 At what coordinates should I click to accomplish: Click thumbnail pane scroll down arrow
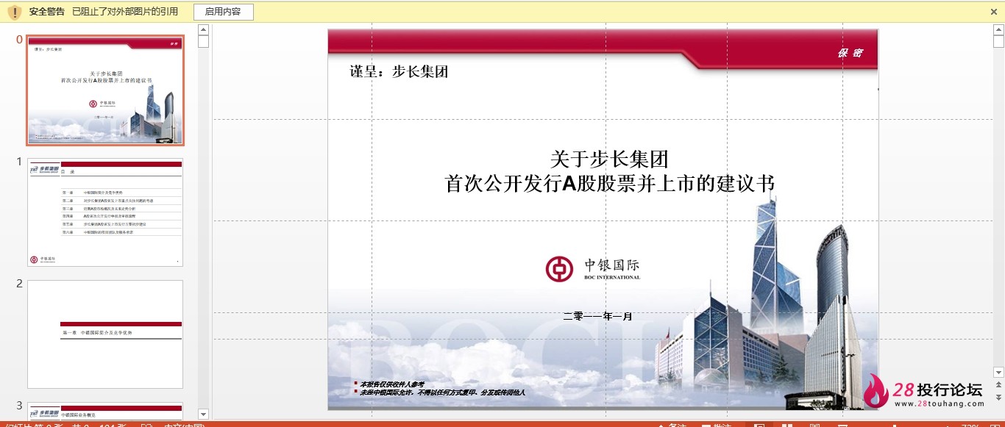tap(204, 414)
